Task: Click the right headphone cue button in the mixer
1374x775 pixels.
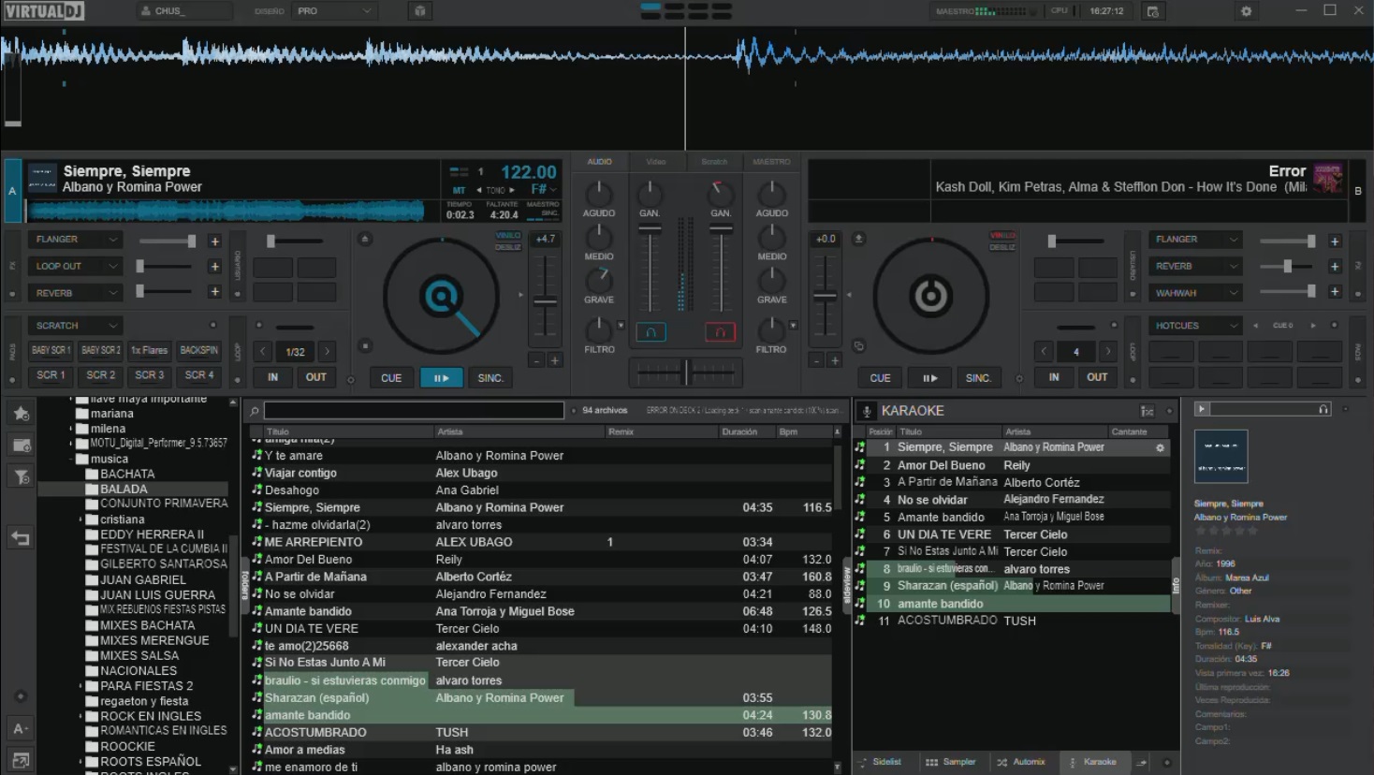Action: (x=720, y=331)
